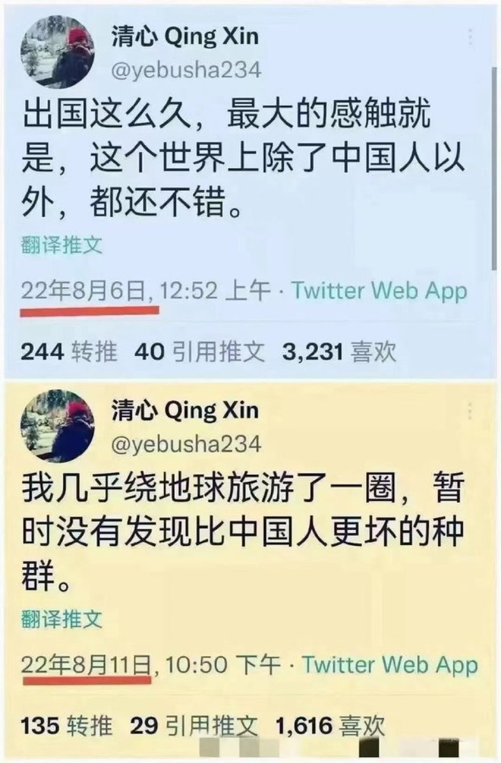Click the @yebusha234 handle above the 出国这么久 tweet
501x763 pixels.
[187, 69]
